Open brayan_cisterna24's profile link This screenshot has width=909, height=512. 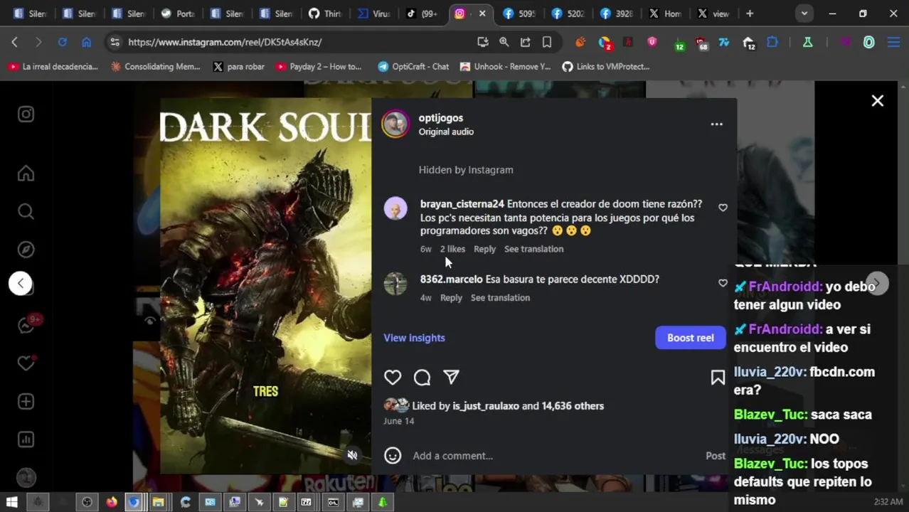tap(462, 204)
